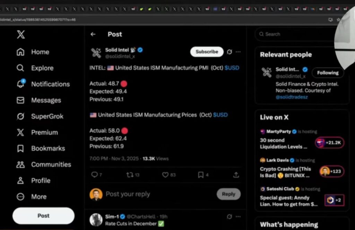355x230 pixels.
Task: Open more options on Sim-1's reply
Action: [x=238, y=216]
